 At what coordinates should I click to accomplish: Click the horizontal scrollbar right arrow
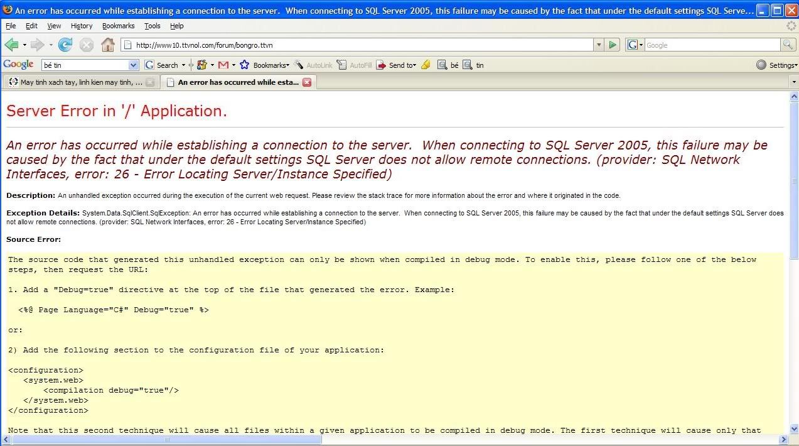[783, 439]
